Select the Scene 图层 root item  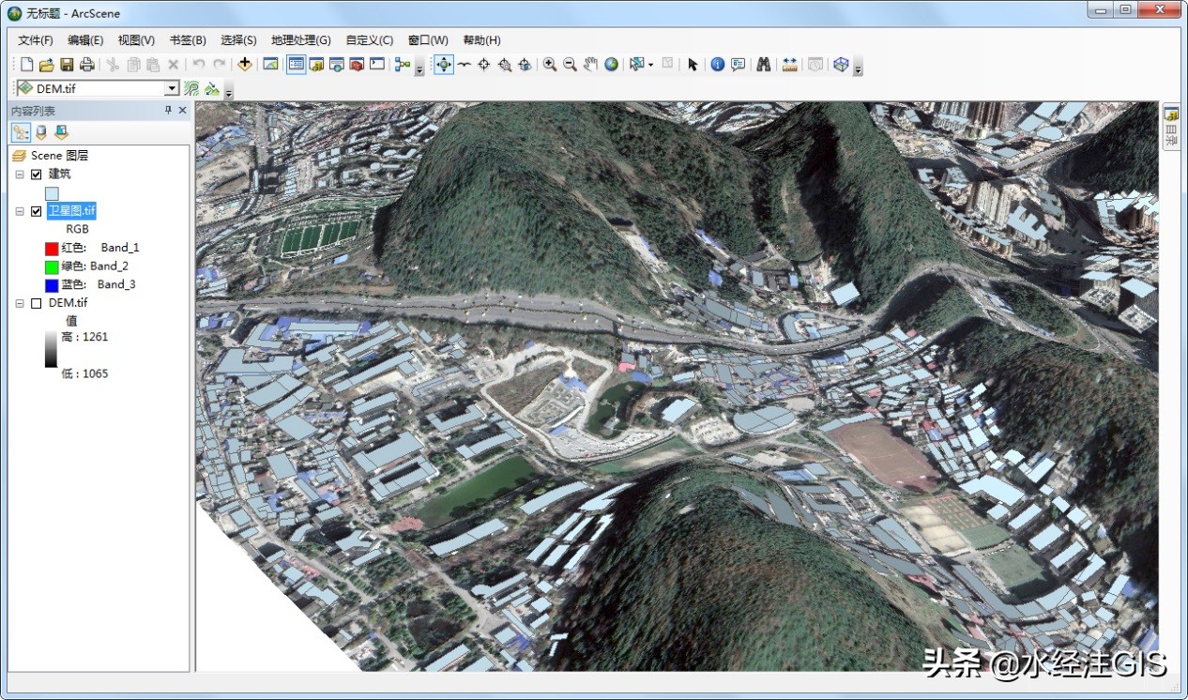pos(58,156)
